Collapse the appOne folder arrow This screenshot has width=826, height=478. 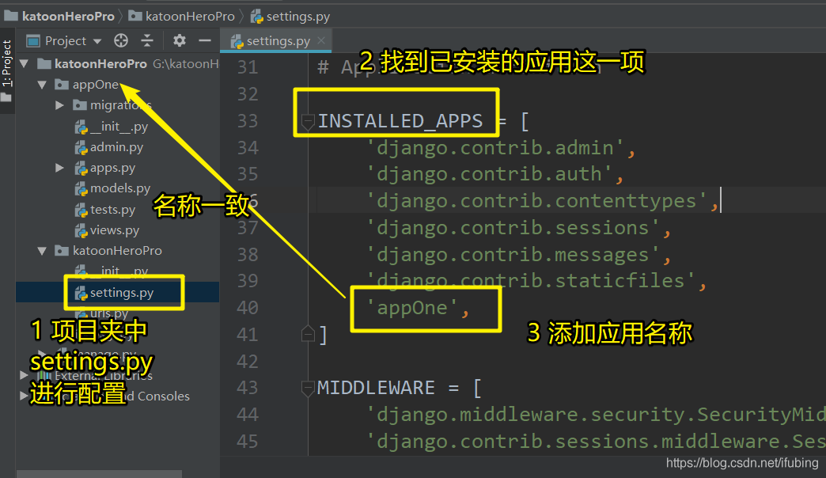click(x=42, y=85)
